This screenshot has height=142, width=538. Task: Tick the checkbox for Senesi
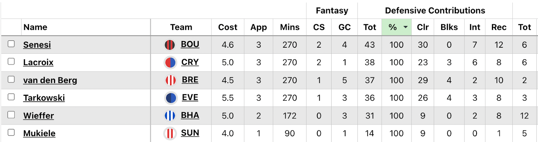[11, 44]
